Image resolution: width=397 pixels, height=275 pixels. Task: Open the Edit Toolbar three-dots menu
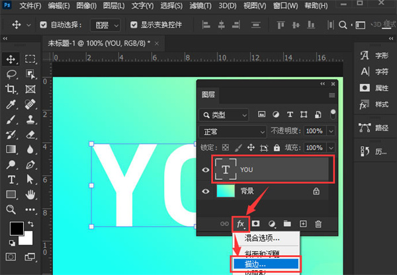pos(30,210)
